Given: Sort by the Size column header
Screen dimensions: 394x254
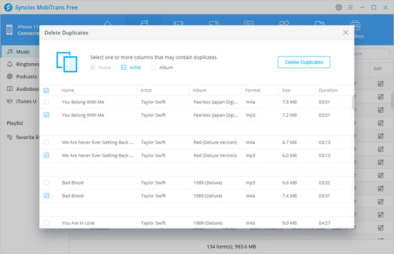Looking at the screenshot, I should (286, 90).
